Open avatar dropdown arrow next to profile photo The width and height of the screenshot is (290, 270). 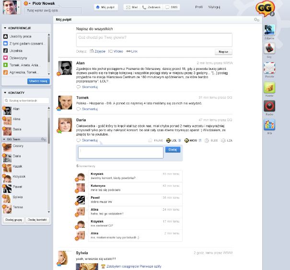click(x=19, y=7)
